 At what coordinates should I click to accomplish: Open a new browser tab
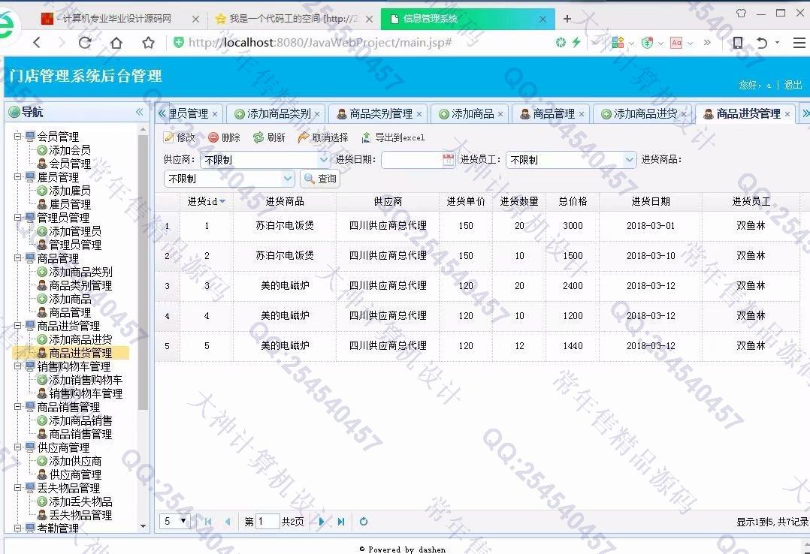pyautogui.click(x=567, y=19)
